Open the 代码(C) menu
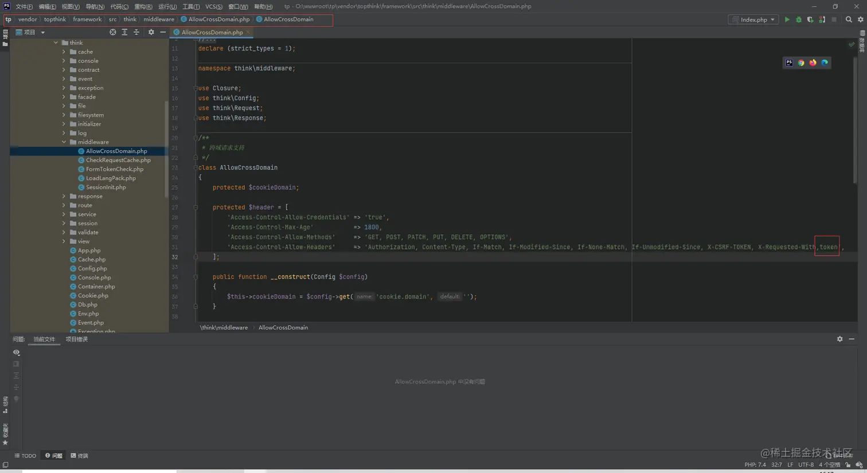This screenshot has height=473, width=867. [x=119, y=6]
